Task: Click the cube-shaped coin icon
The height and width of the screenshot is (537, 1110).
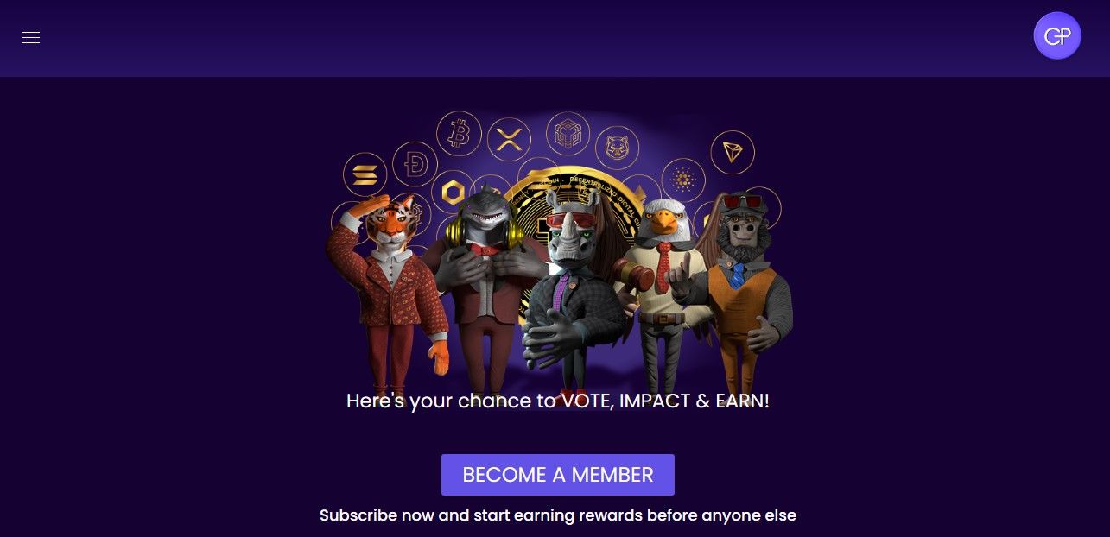Action: coord(568,134)
